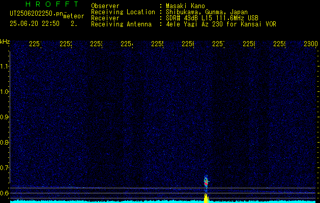Select receiver value SDR# 43dB L15 111.6MHz USB
This screenshot has width=320, height=203.
tap(212, 18)
